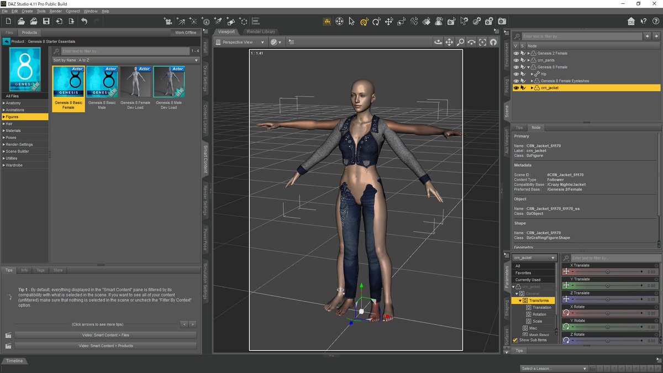Toggle visibility eye for crn_pants
Screen dimensions: 663x373
tap(516, 60)
